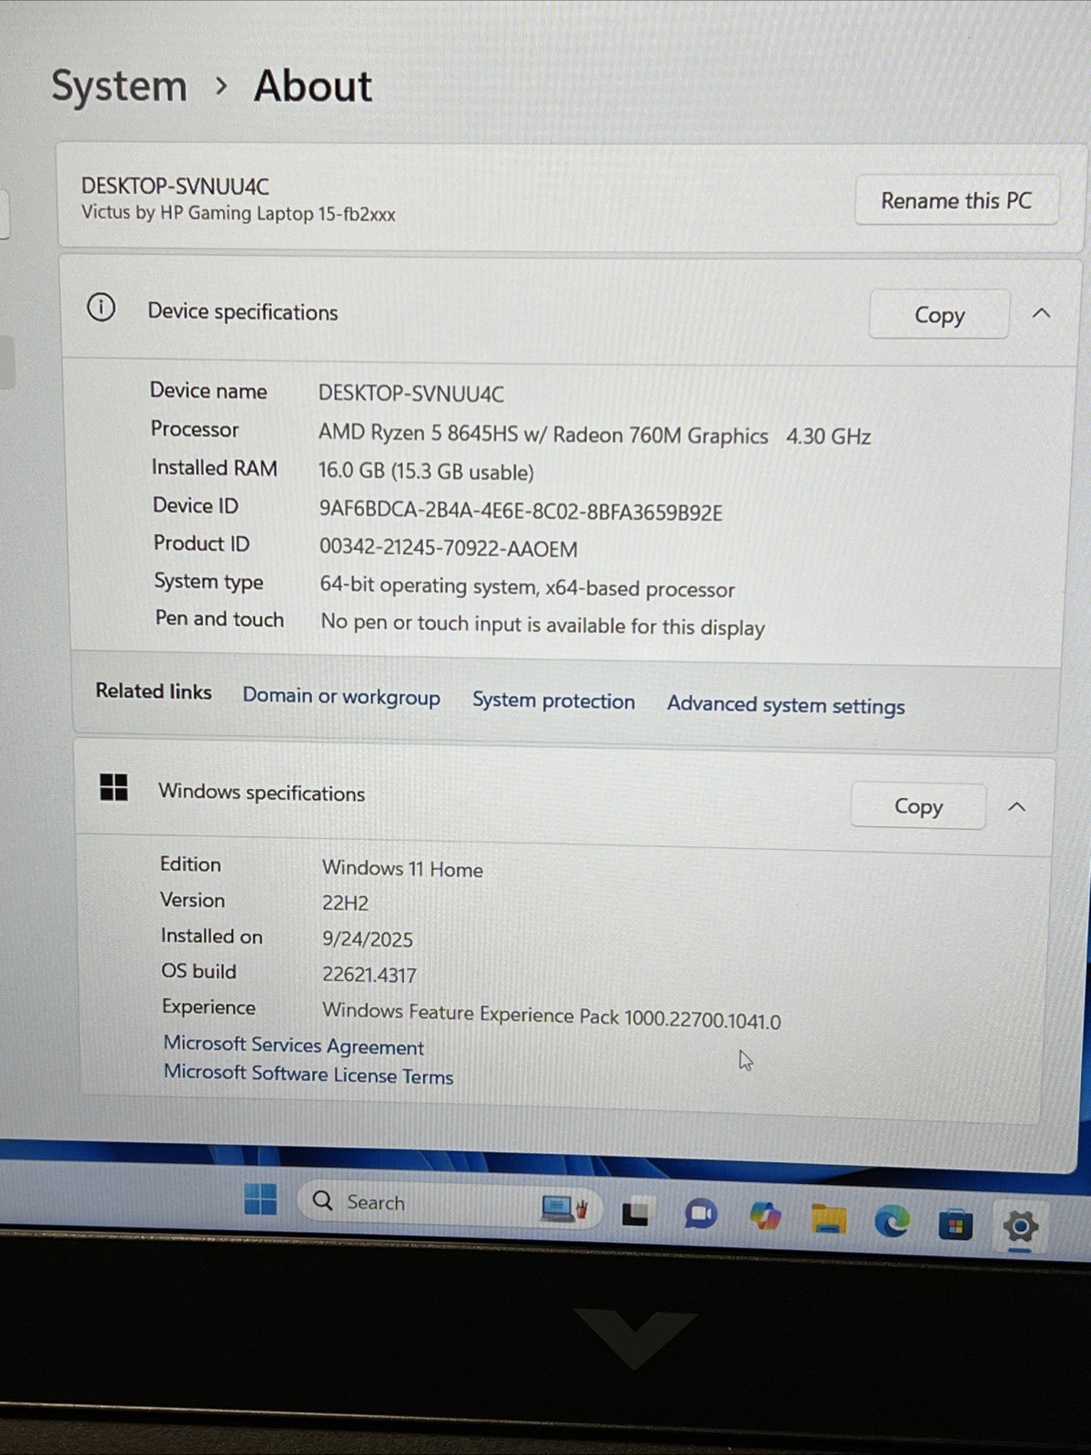Image resolution: width=1091 pixels, height=1455 pixels.
Task: Click the Pen and touch value text
Action: (x=543, y=625)
